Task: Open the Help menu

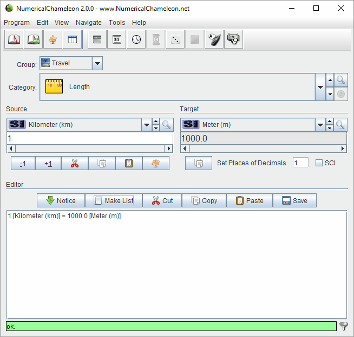Action: pyautogui.click(x=139, y=23)
